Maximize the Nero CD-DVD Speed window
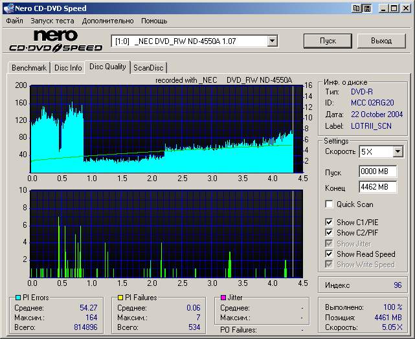Image resolution: width=415 pixels, height=339 pixels. (x=394, y=8)
